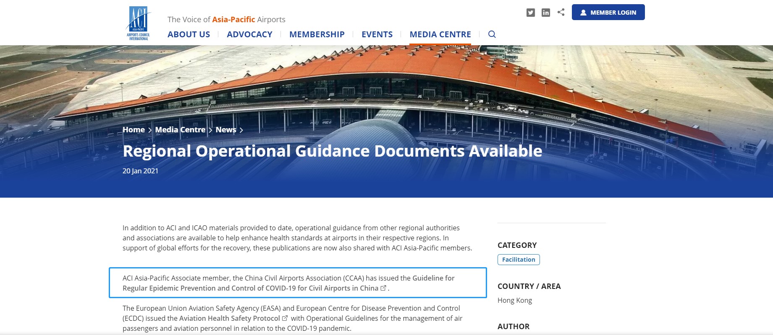Open the EVENTS menu
This screenshot has width=773, height=335.
coord(377,34)
